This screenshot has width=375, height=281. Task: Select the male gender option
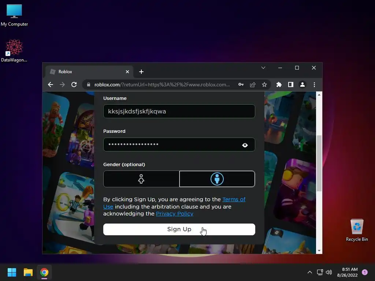tap(217, 179)
